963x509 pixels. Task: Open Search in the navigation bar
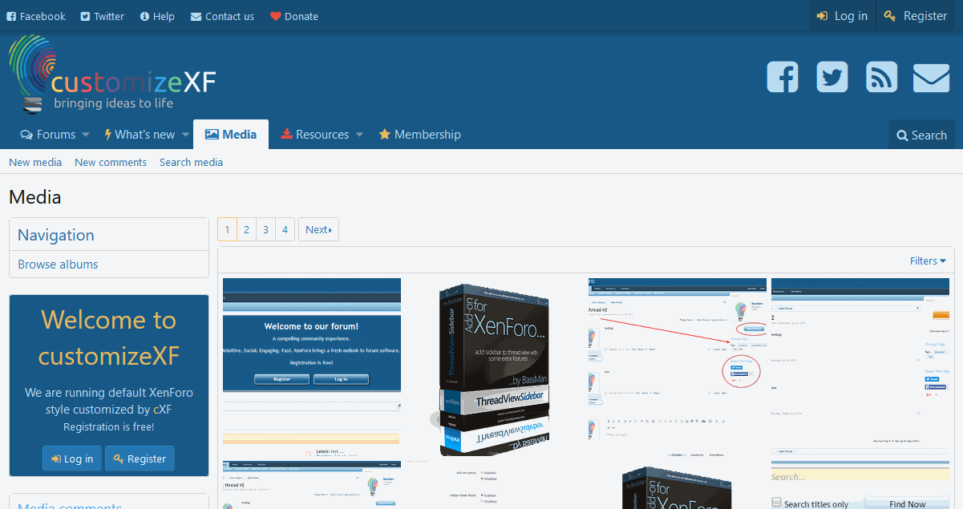(x=921, y=135)
